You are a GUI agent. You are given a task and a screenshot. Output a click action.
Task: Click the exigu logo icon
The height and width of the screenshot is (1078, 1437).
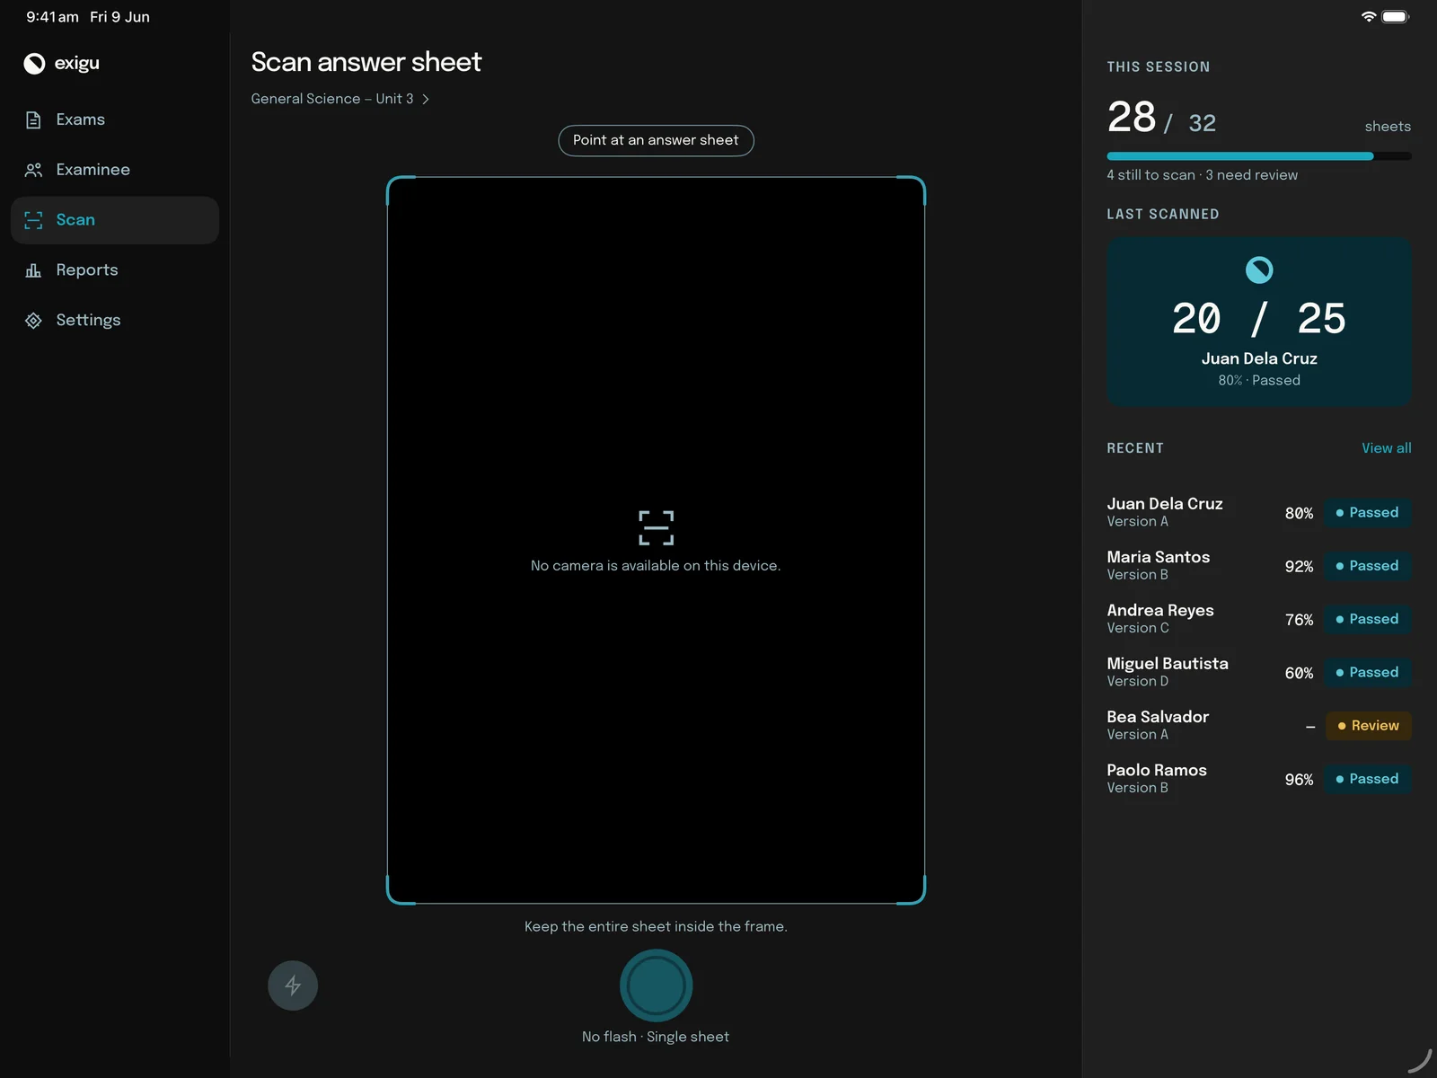point(34,63)
